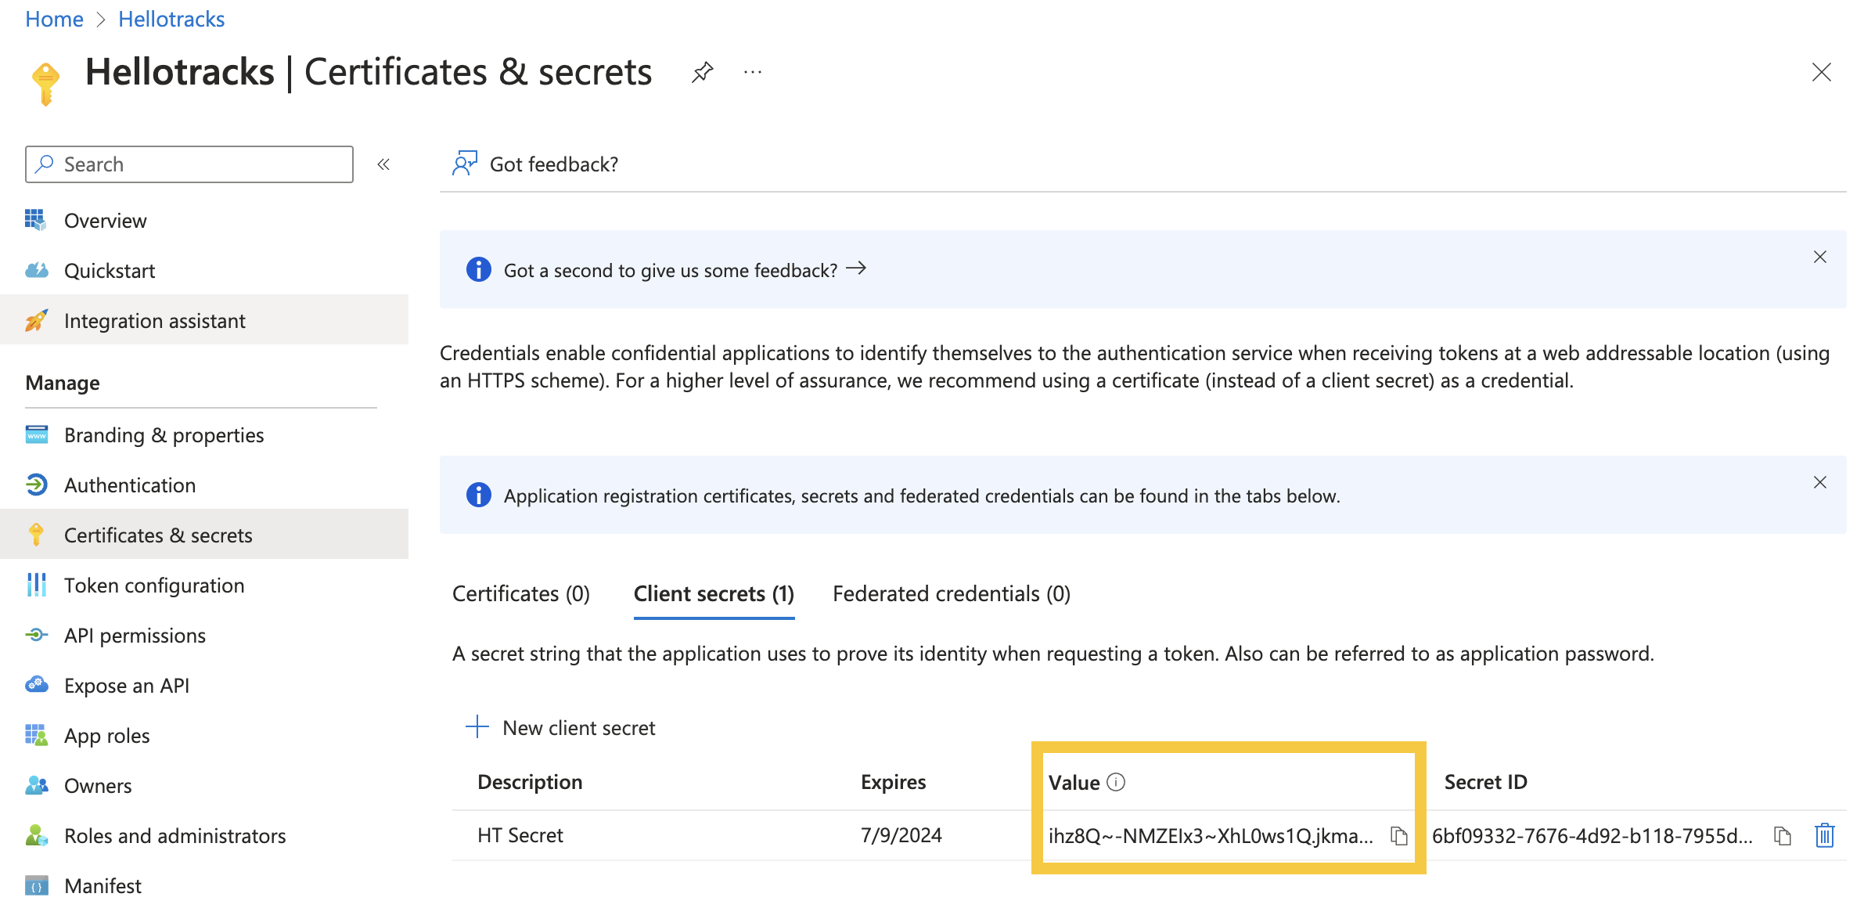Screen dimensions: 1864x908
Task: Copy the HT Secret value to clipboard
Action: (1398, 836)
